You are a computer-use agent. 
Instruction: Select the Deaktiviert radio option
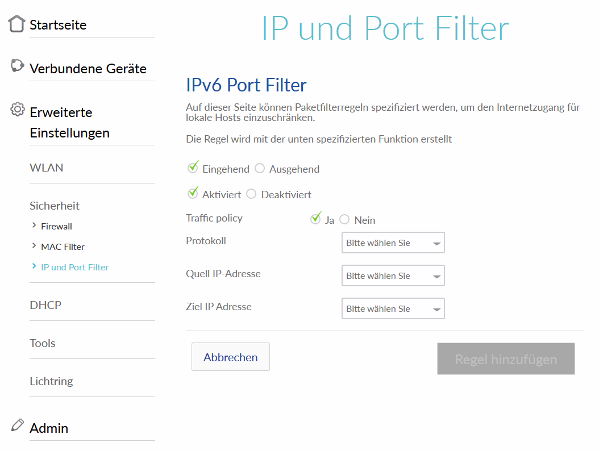click(x=251, y=194)
